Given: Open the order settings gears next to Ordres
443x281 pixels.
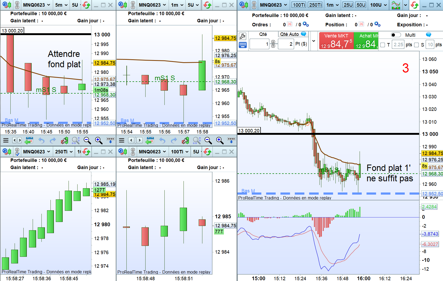Looking at the screenshot, I should (306, 24).
